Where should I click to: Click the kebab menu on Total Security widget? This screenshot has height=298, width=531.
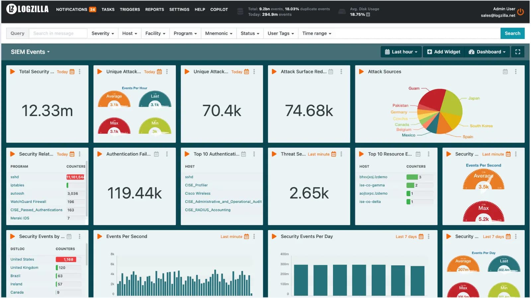(x=79, y=71)
